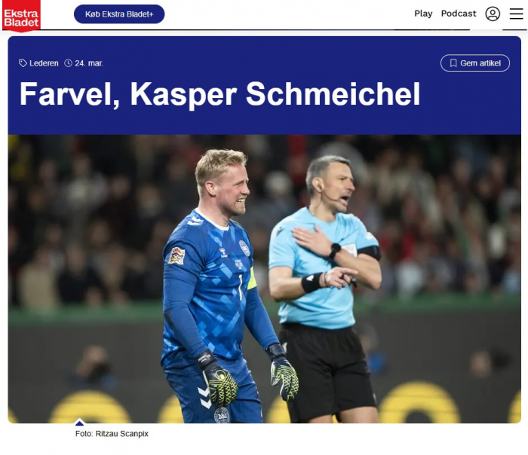Open the Play menu item
The height and width of the screenshot is (455, 528).
423,14
